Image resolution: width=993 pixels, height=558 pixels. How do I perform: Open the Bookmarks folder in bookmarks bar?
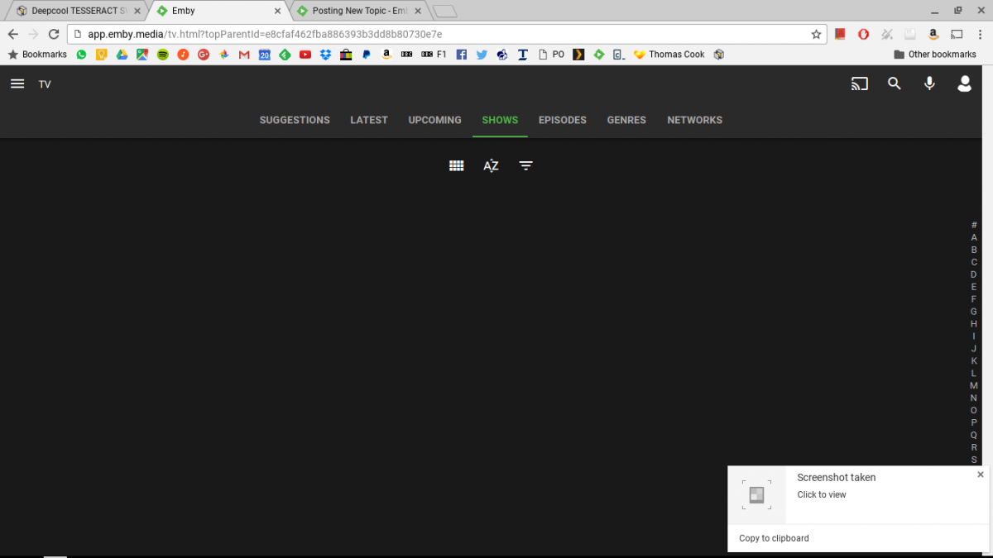(37, 55)
